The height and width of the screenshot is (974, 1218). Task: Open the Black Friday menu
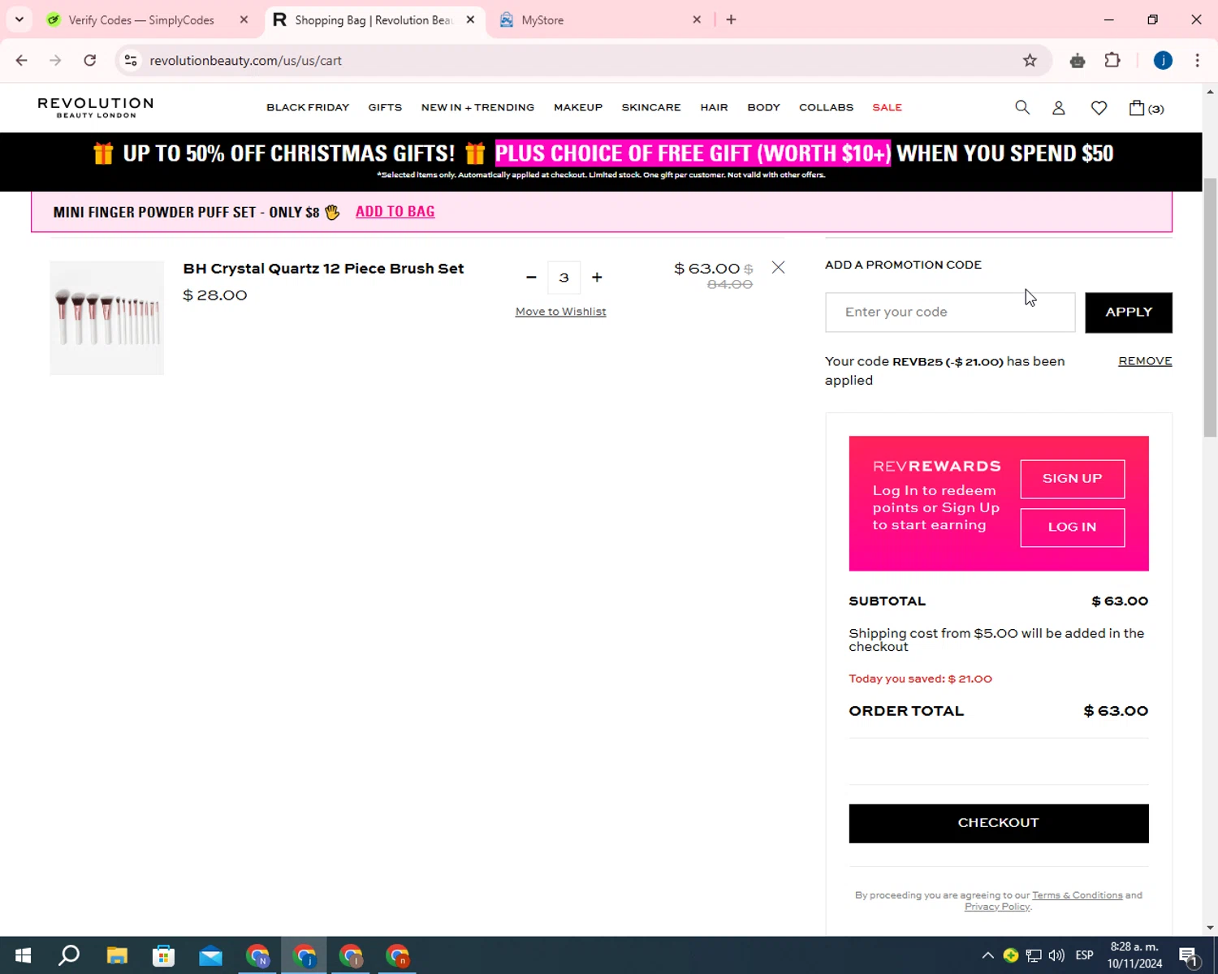point(308,107)
